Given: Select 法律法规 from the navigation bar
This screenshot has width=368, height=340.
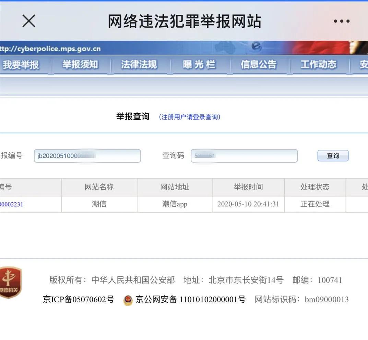Looking at the screenshot, I should 139,65.
